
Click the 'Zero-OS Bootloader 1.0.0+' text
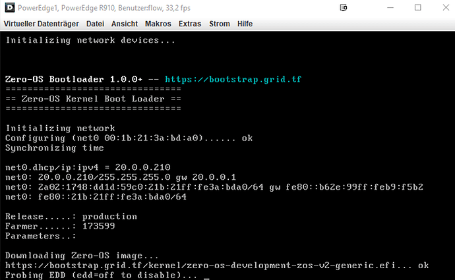[x=74, y=80]
